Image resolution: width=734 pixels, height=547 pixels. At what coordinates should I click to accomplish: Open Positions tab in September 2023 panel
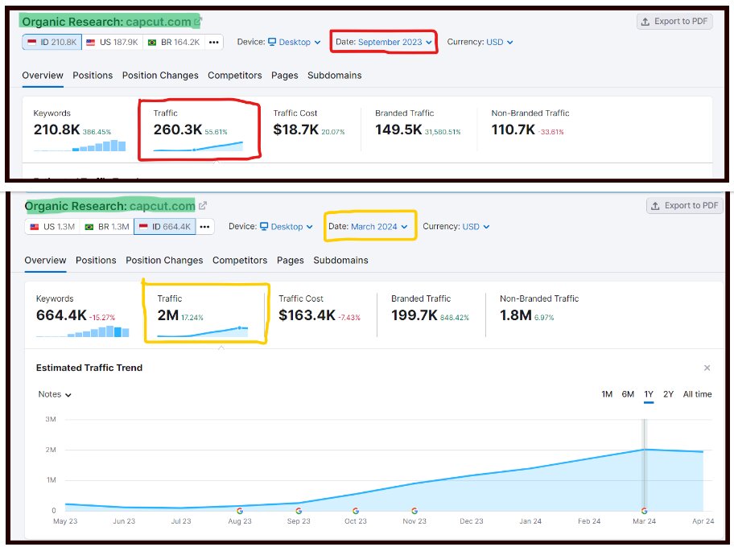(93, 76)
